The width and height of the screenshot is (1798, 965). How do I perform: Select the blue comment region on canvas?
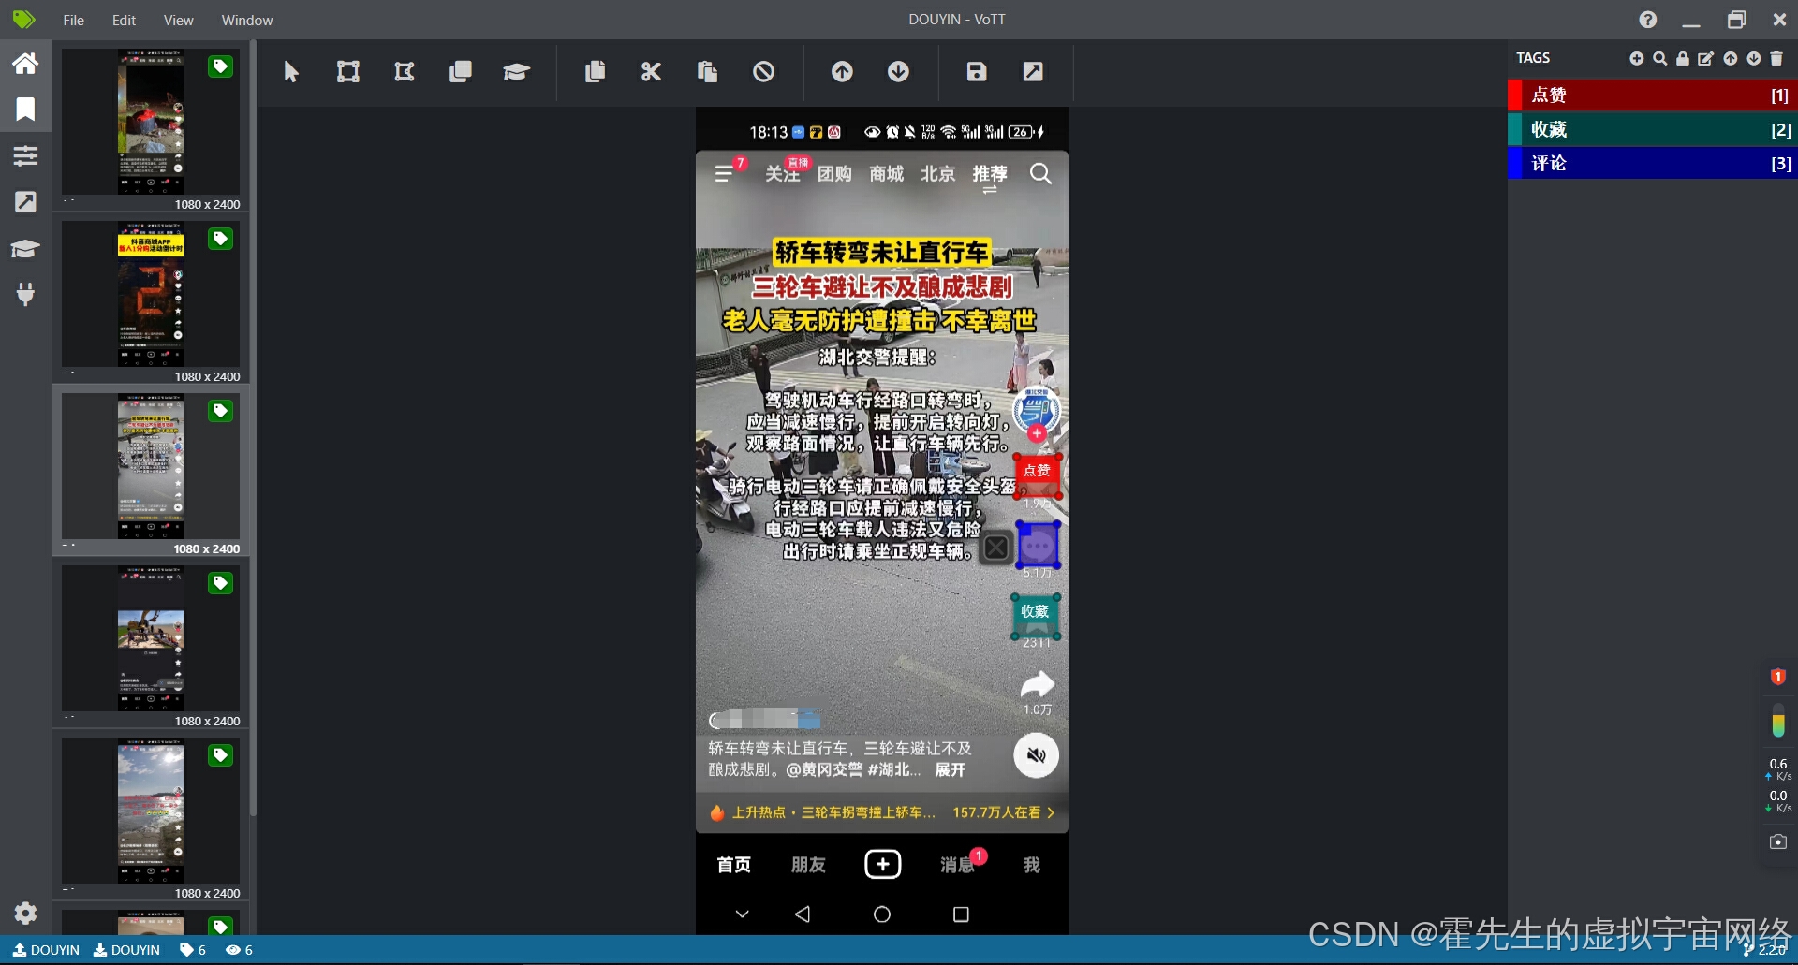(1039, 546)
